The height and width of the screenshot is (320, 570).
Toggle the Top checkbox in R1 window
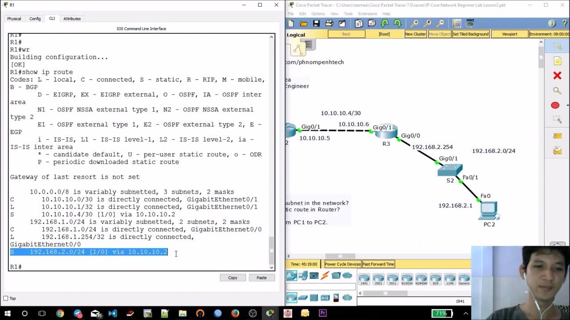click(x=6, y=298)
